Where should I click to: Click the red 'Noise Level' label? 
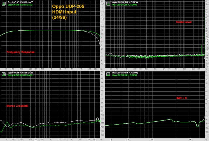click(184, 22)
